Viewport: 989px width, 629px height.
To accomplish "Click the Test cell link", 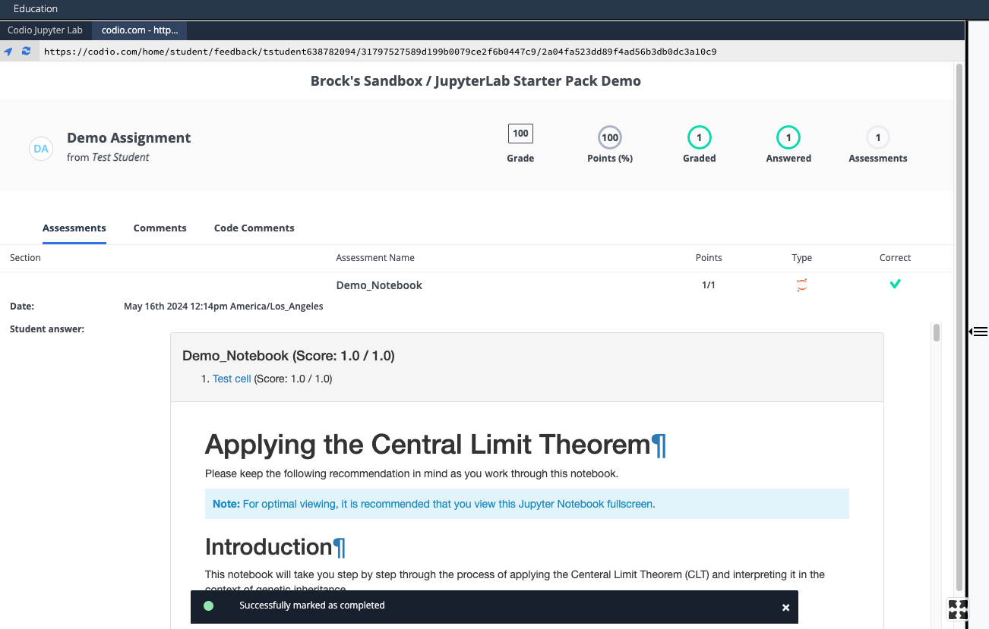I will click(232, 379).
